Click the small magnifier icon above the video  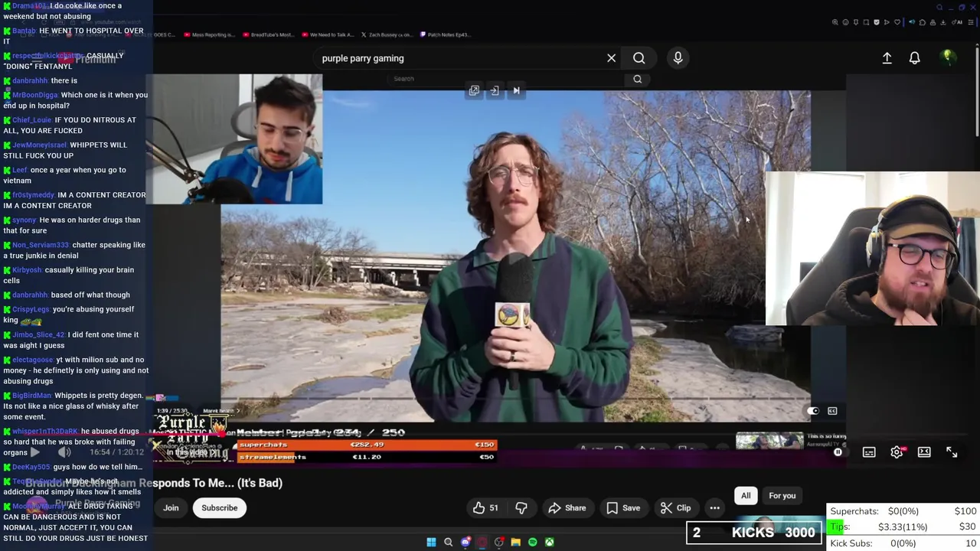pos(637,79)
